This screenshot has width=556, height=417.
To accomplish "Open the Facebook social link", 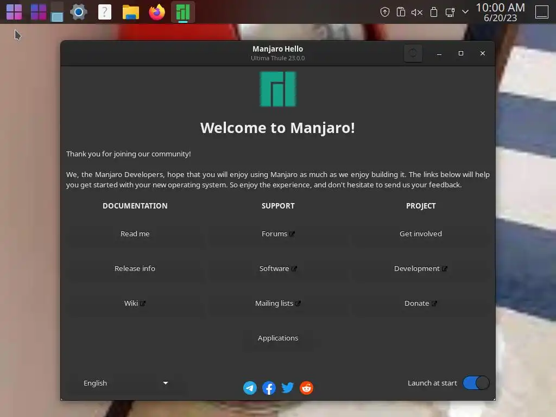I will pos(269,388).
